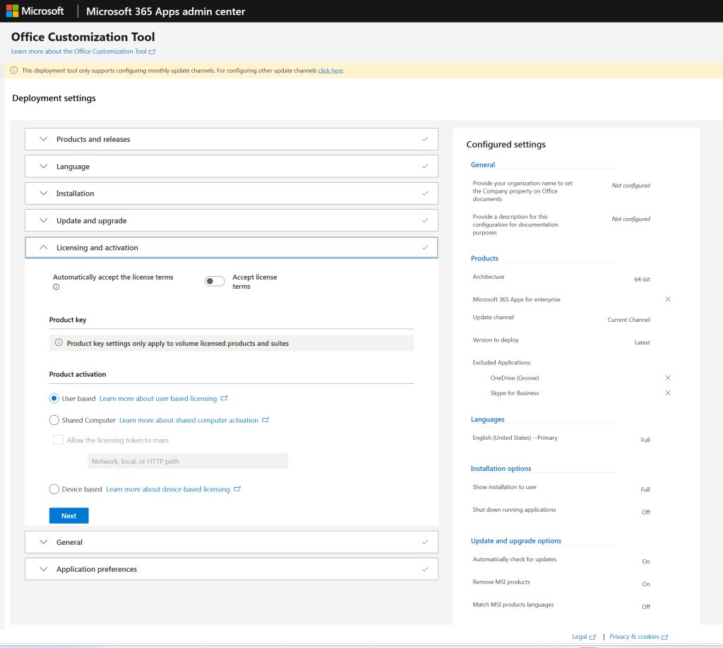
Task: Open Learn more about shared computer activation
Action: point(189,420)
